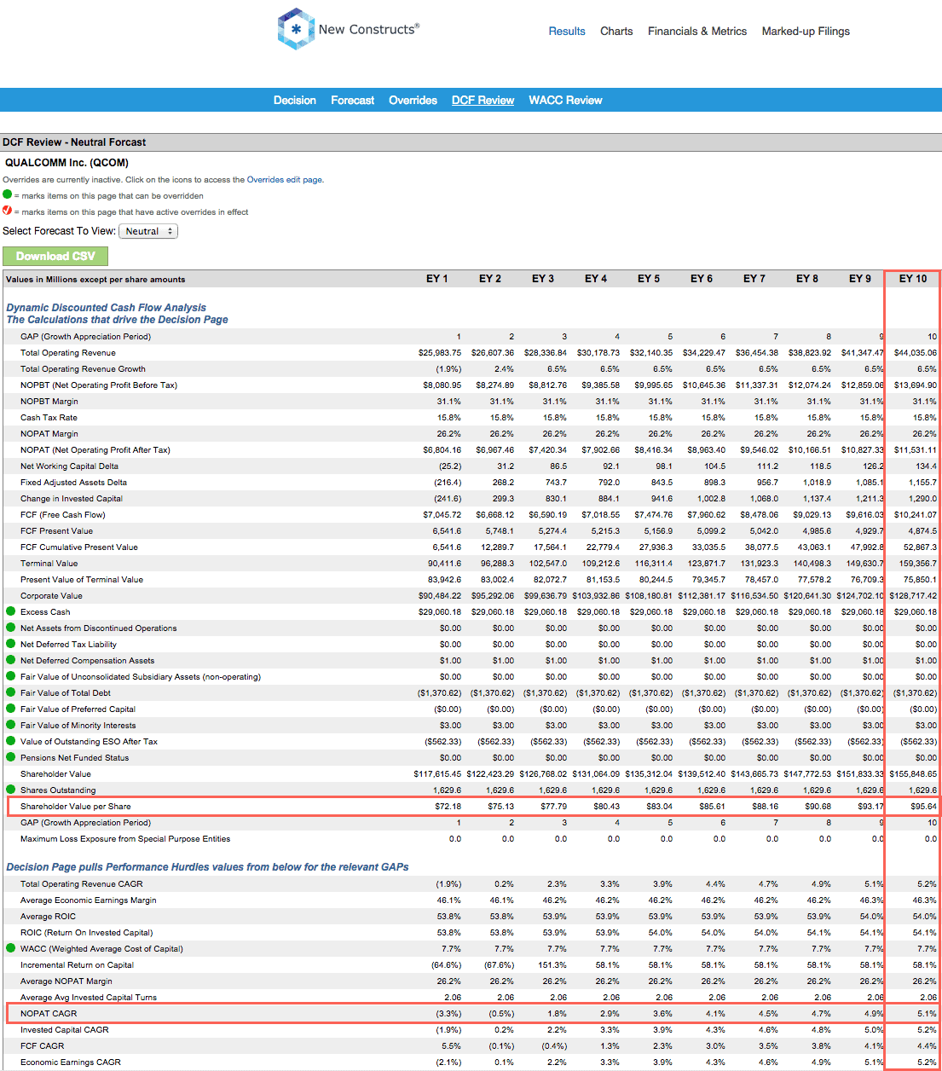
Task: Click the $72.18 value under EY 1
Action: pyautogui.click(x=448, y=807)
